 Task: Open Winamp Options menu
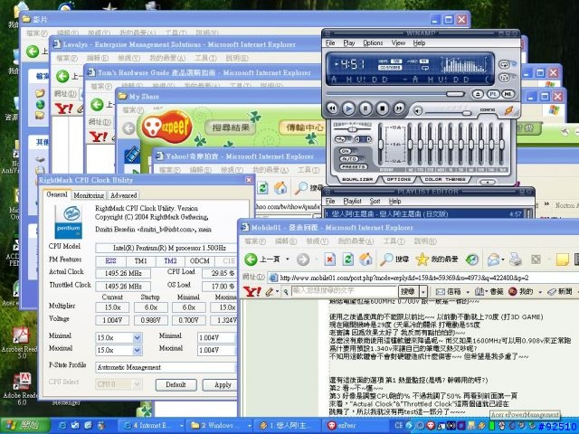point(373,43)
